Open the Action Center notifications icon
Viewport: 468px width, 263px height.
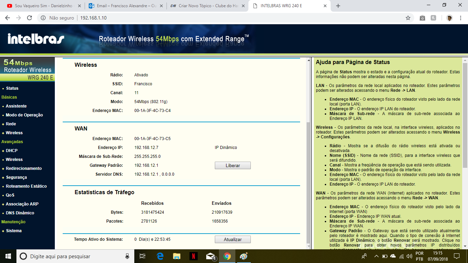coord(457,256)
